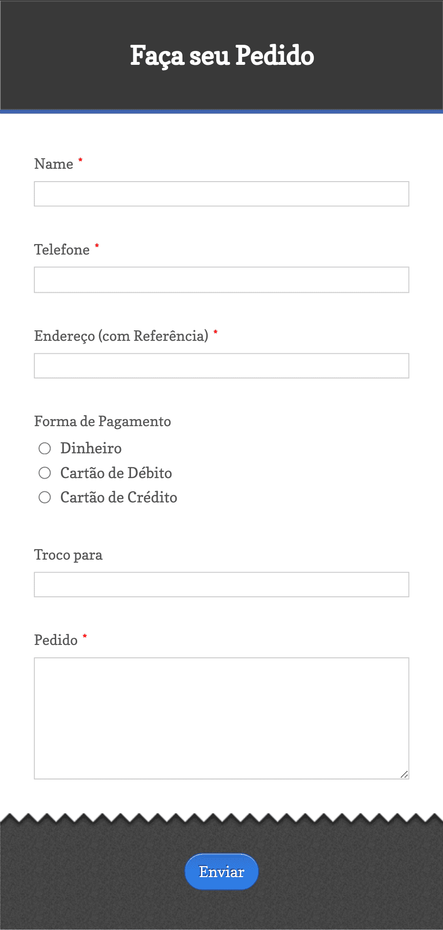443x930 pixels.
Task: Pick the Cartão de Crédito radio circle
Action: click(x=45, y=498)
